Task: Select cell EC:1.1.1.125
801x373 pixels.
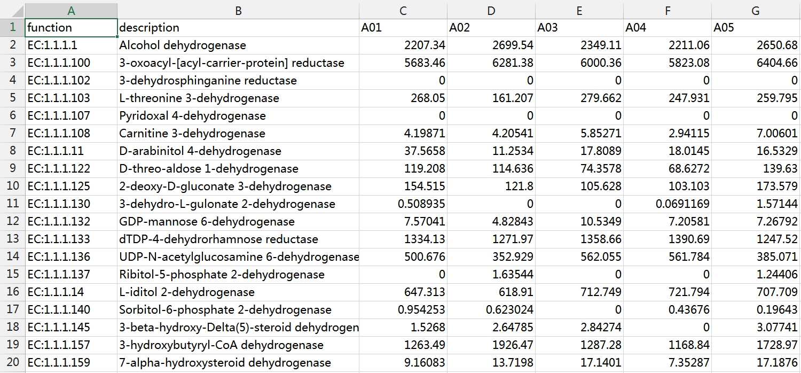Action: pyautogui.click(x=71, y=187)
